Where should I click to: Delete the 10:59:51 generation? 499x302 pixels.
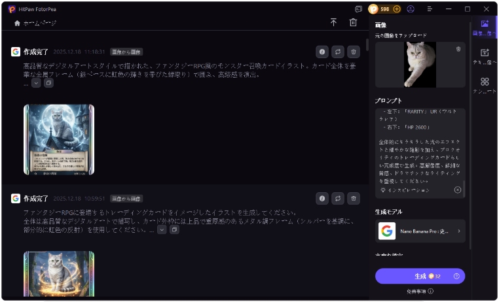click(353, 199)
